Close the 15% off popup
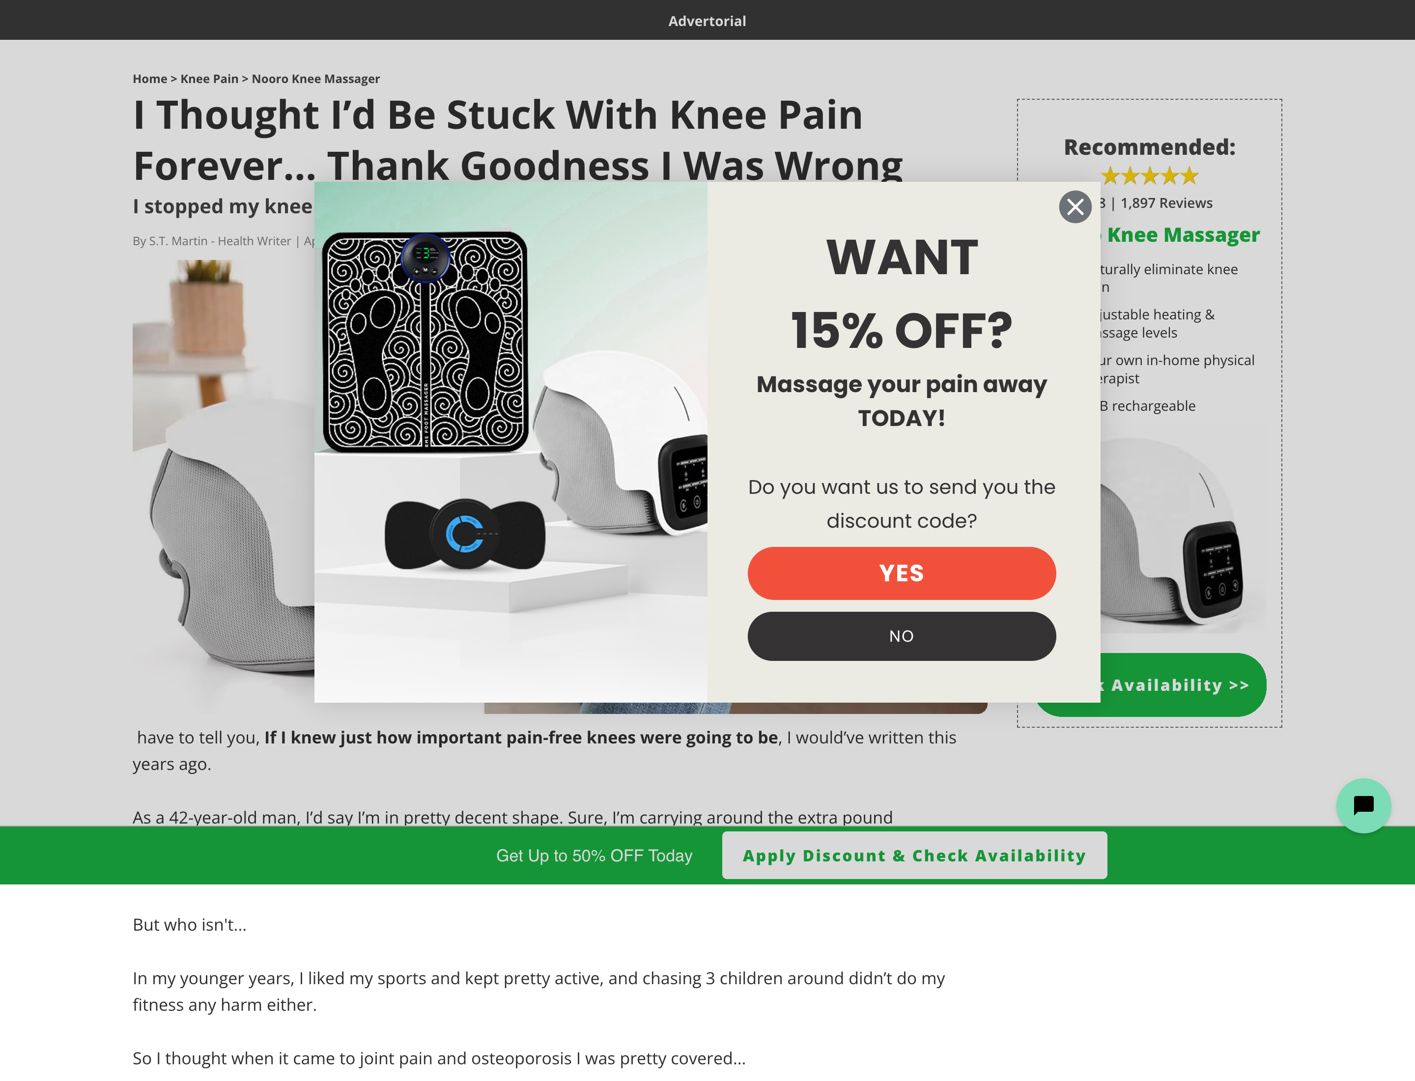Image resolution: width=1415 pixels, height=1081 pixels. click(x=1075, y=206)
